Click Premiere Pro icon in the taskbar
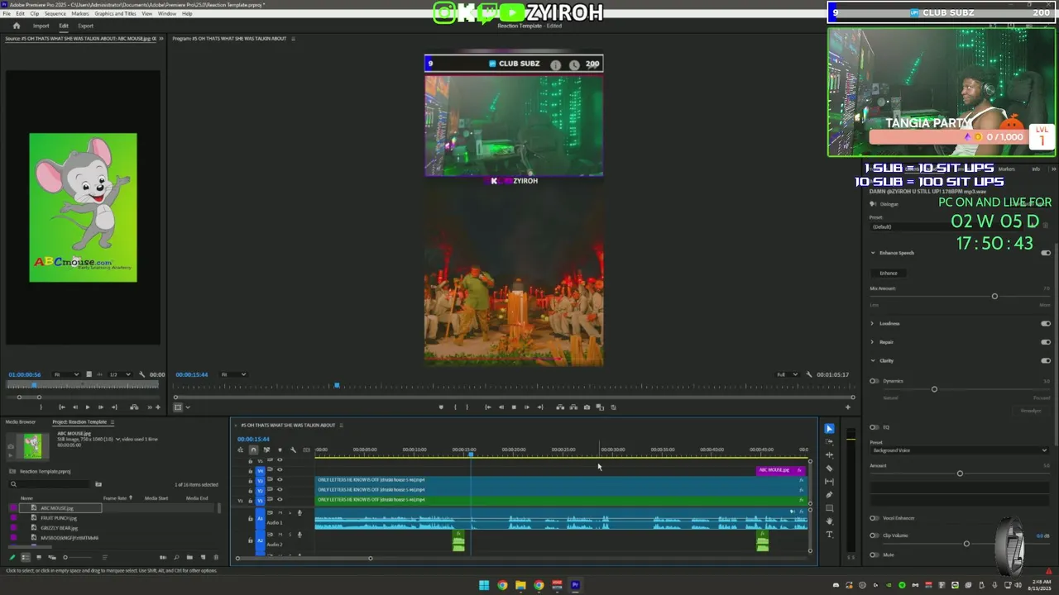The image size is (1059, 595). 575,585
